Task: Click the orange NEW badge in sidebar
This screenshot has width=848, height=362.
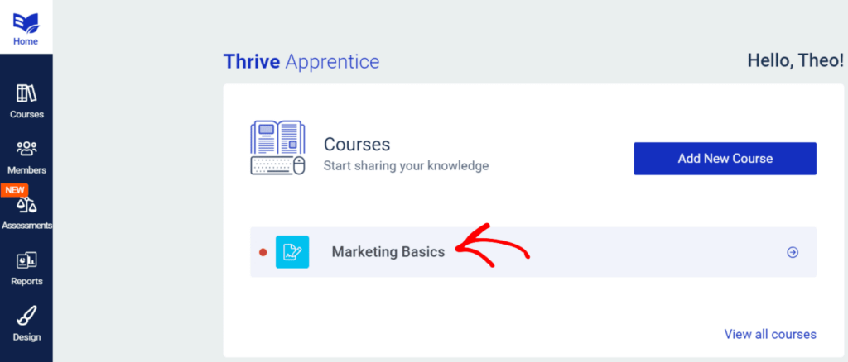Action: [x=14, y=190]
